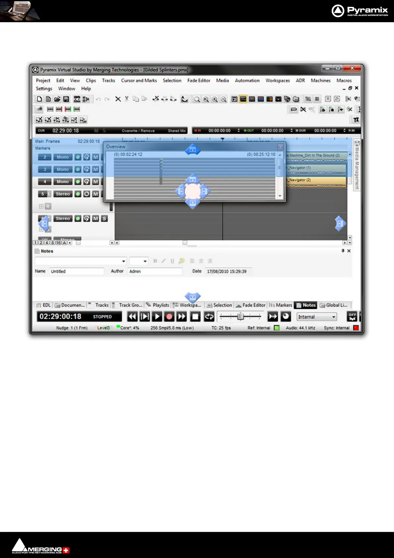The image size is (394, 558).
Task: Click the center docking compass right arrow
Action: [x=205, y=191]
